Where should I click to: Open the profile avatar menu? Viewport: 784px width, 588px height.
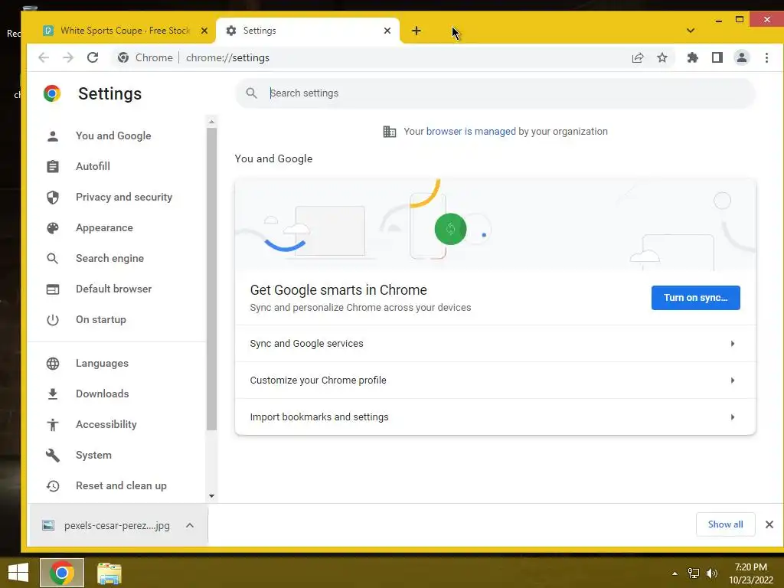click(741, 57)
